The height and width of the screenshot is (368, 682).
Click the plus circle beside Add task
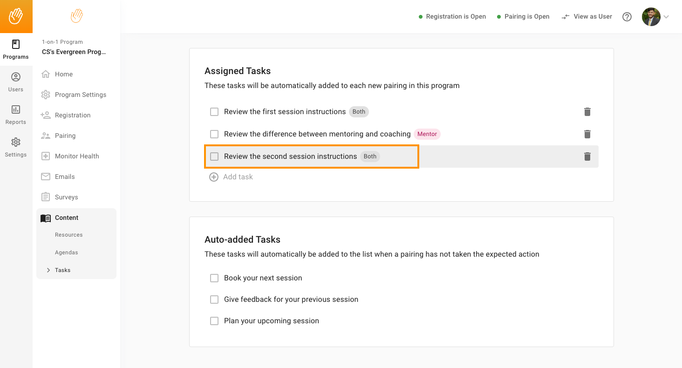[x=214, y=177]
